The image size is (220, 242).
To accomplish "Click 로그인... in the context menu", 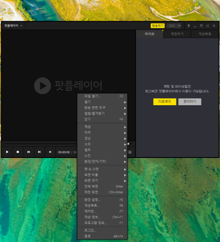I will [102, 231].
